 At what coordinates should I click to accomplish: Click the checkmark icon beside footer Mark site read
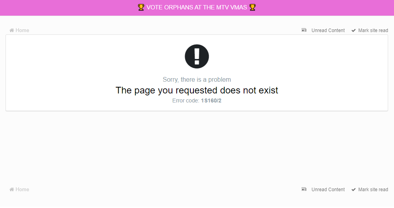354,190
